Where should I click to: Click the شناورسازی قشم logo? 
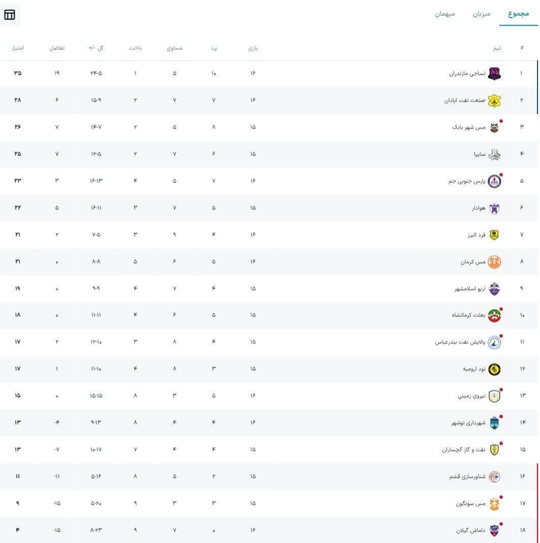click(x=494, y=476)
